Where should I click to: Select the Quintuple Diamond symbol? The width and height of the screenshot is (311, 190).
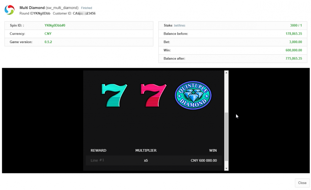pyautogui.click(x=193, y=96)
